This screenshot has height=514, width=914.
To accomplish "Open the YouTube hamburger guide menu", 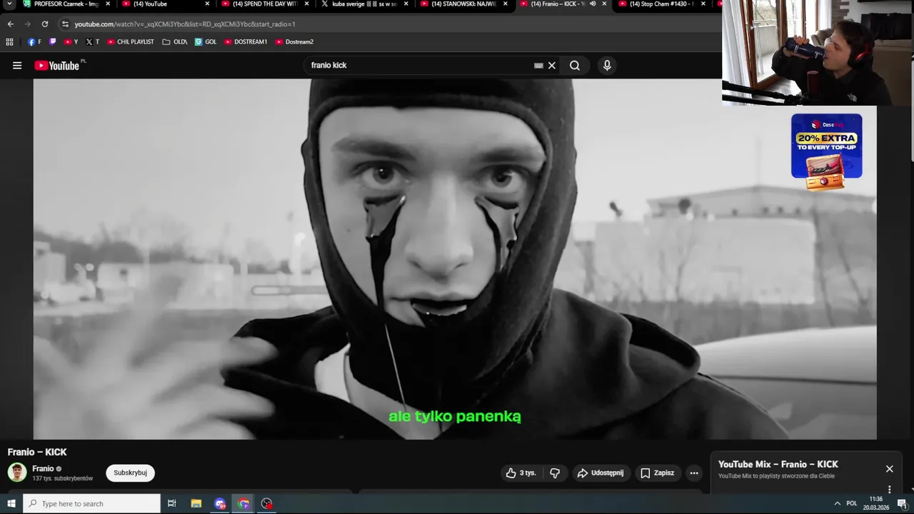I will tap(17, 66).
